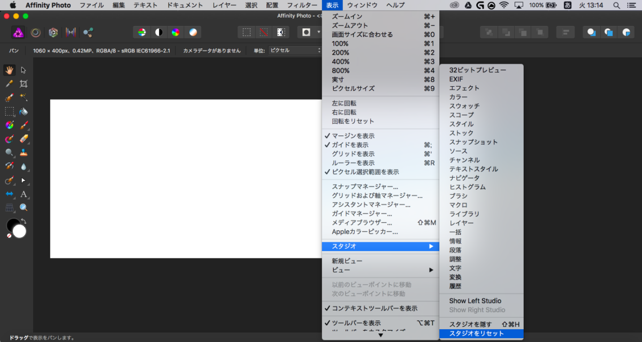The image size is (642, 342).
Task: Click the black foreground color swatch
Action: tap(12, 224)
